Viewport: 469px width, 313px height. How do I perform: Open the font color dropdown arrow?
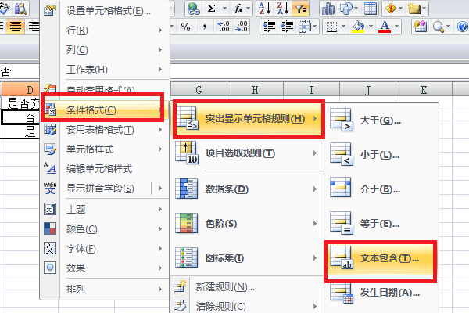[396, 27]
